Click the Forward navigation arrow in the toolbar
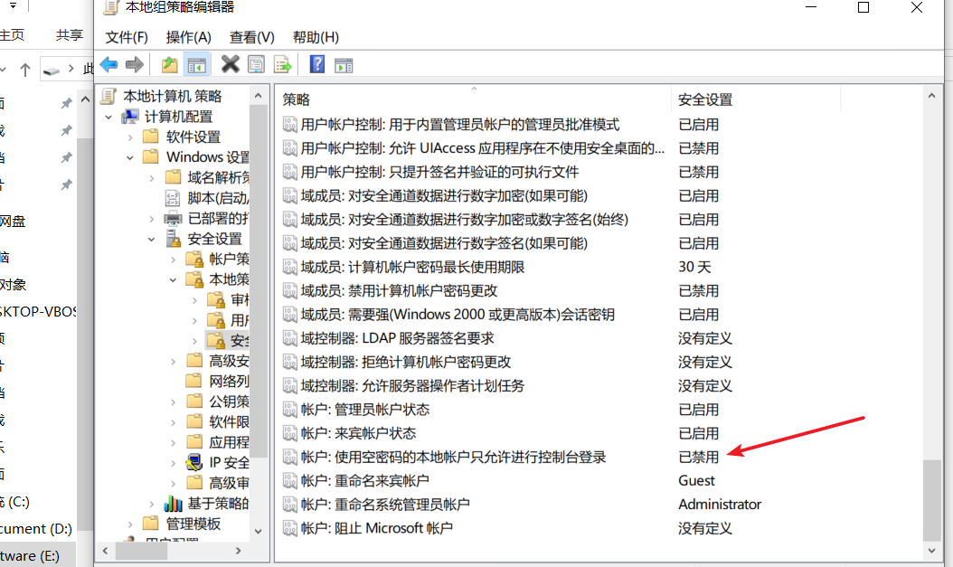This screenshot has width=953, height=567. click(133, 64)
